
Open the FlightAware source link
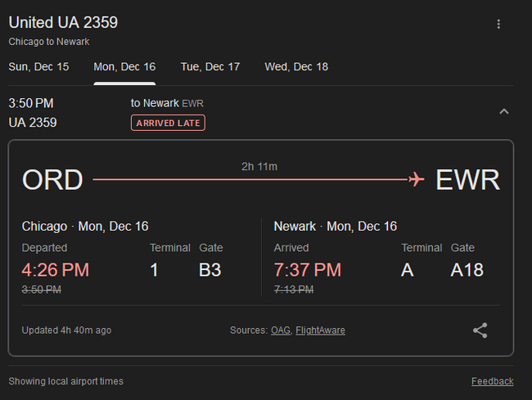pyautogui.click(x=320, y=330)
